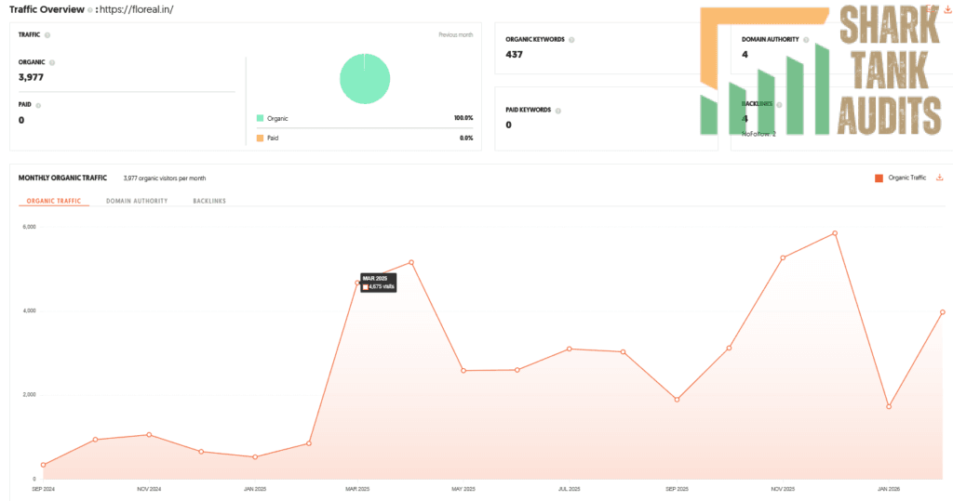
Task: Click the 2,000 y-axis label
Action: pyautogui.click(x=29, y=395)
